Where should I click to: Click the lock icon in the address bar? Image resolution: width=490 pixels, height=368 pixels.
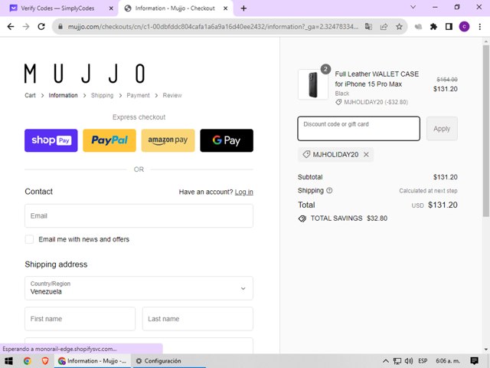tap(60, 27)
